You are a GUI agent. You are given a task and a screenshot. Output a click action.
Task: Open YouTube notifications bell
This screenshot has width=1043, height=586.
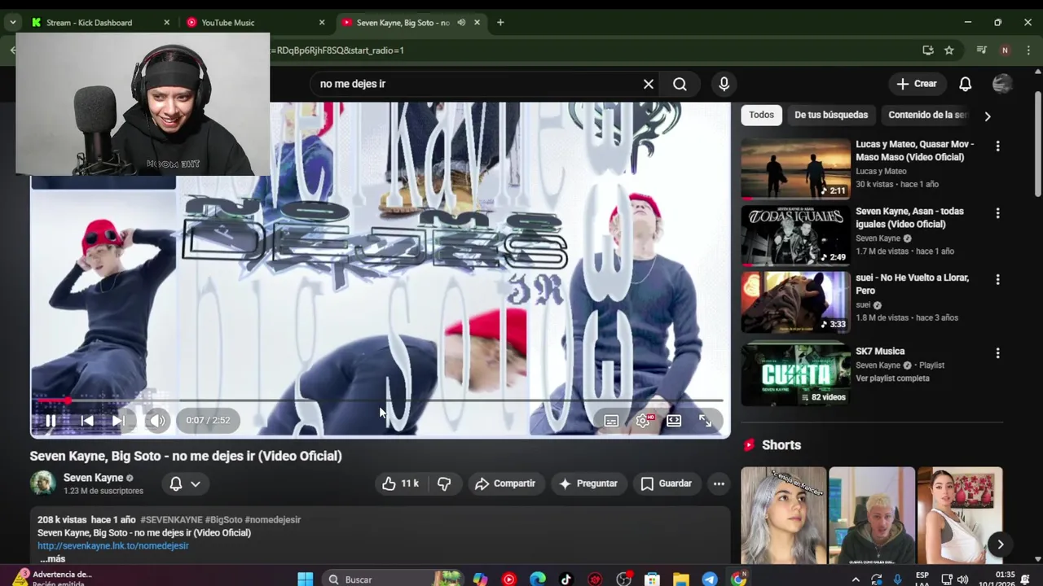pyautogui.click(x=965, y=84)
